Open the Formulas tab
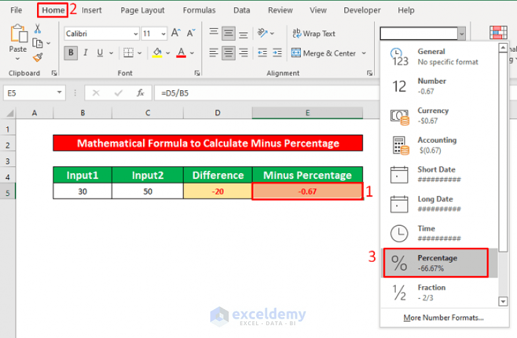 tap(199, 10)
